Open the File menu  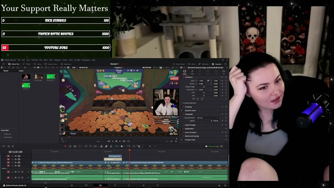click(19, 60)
